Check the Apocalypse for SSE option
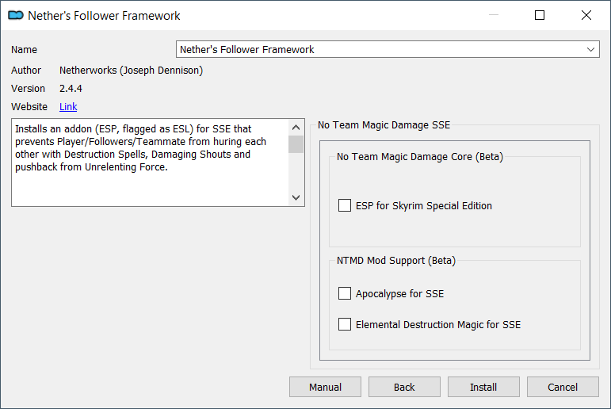Viewport: 611px width, 409px height. (x=345, y=293)
